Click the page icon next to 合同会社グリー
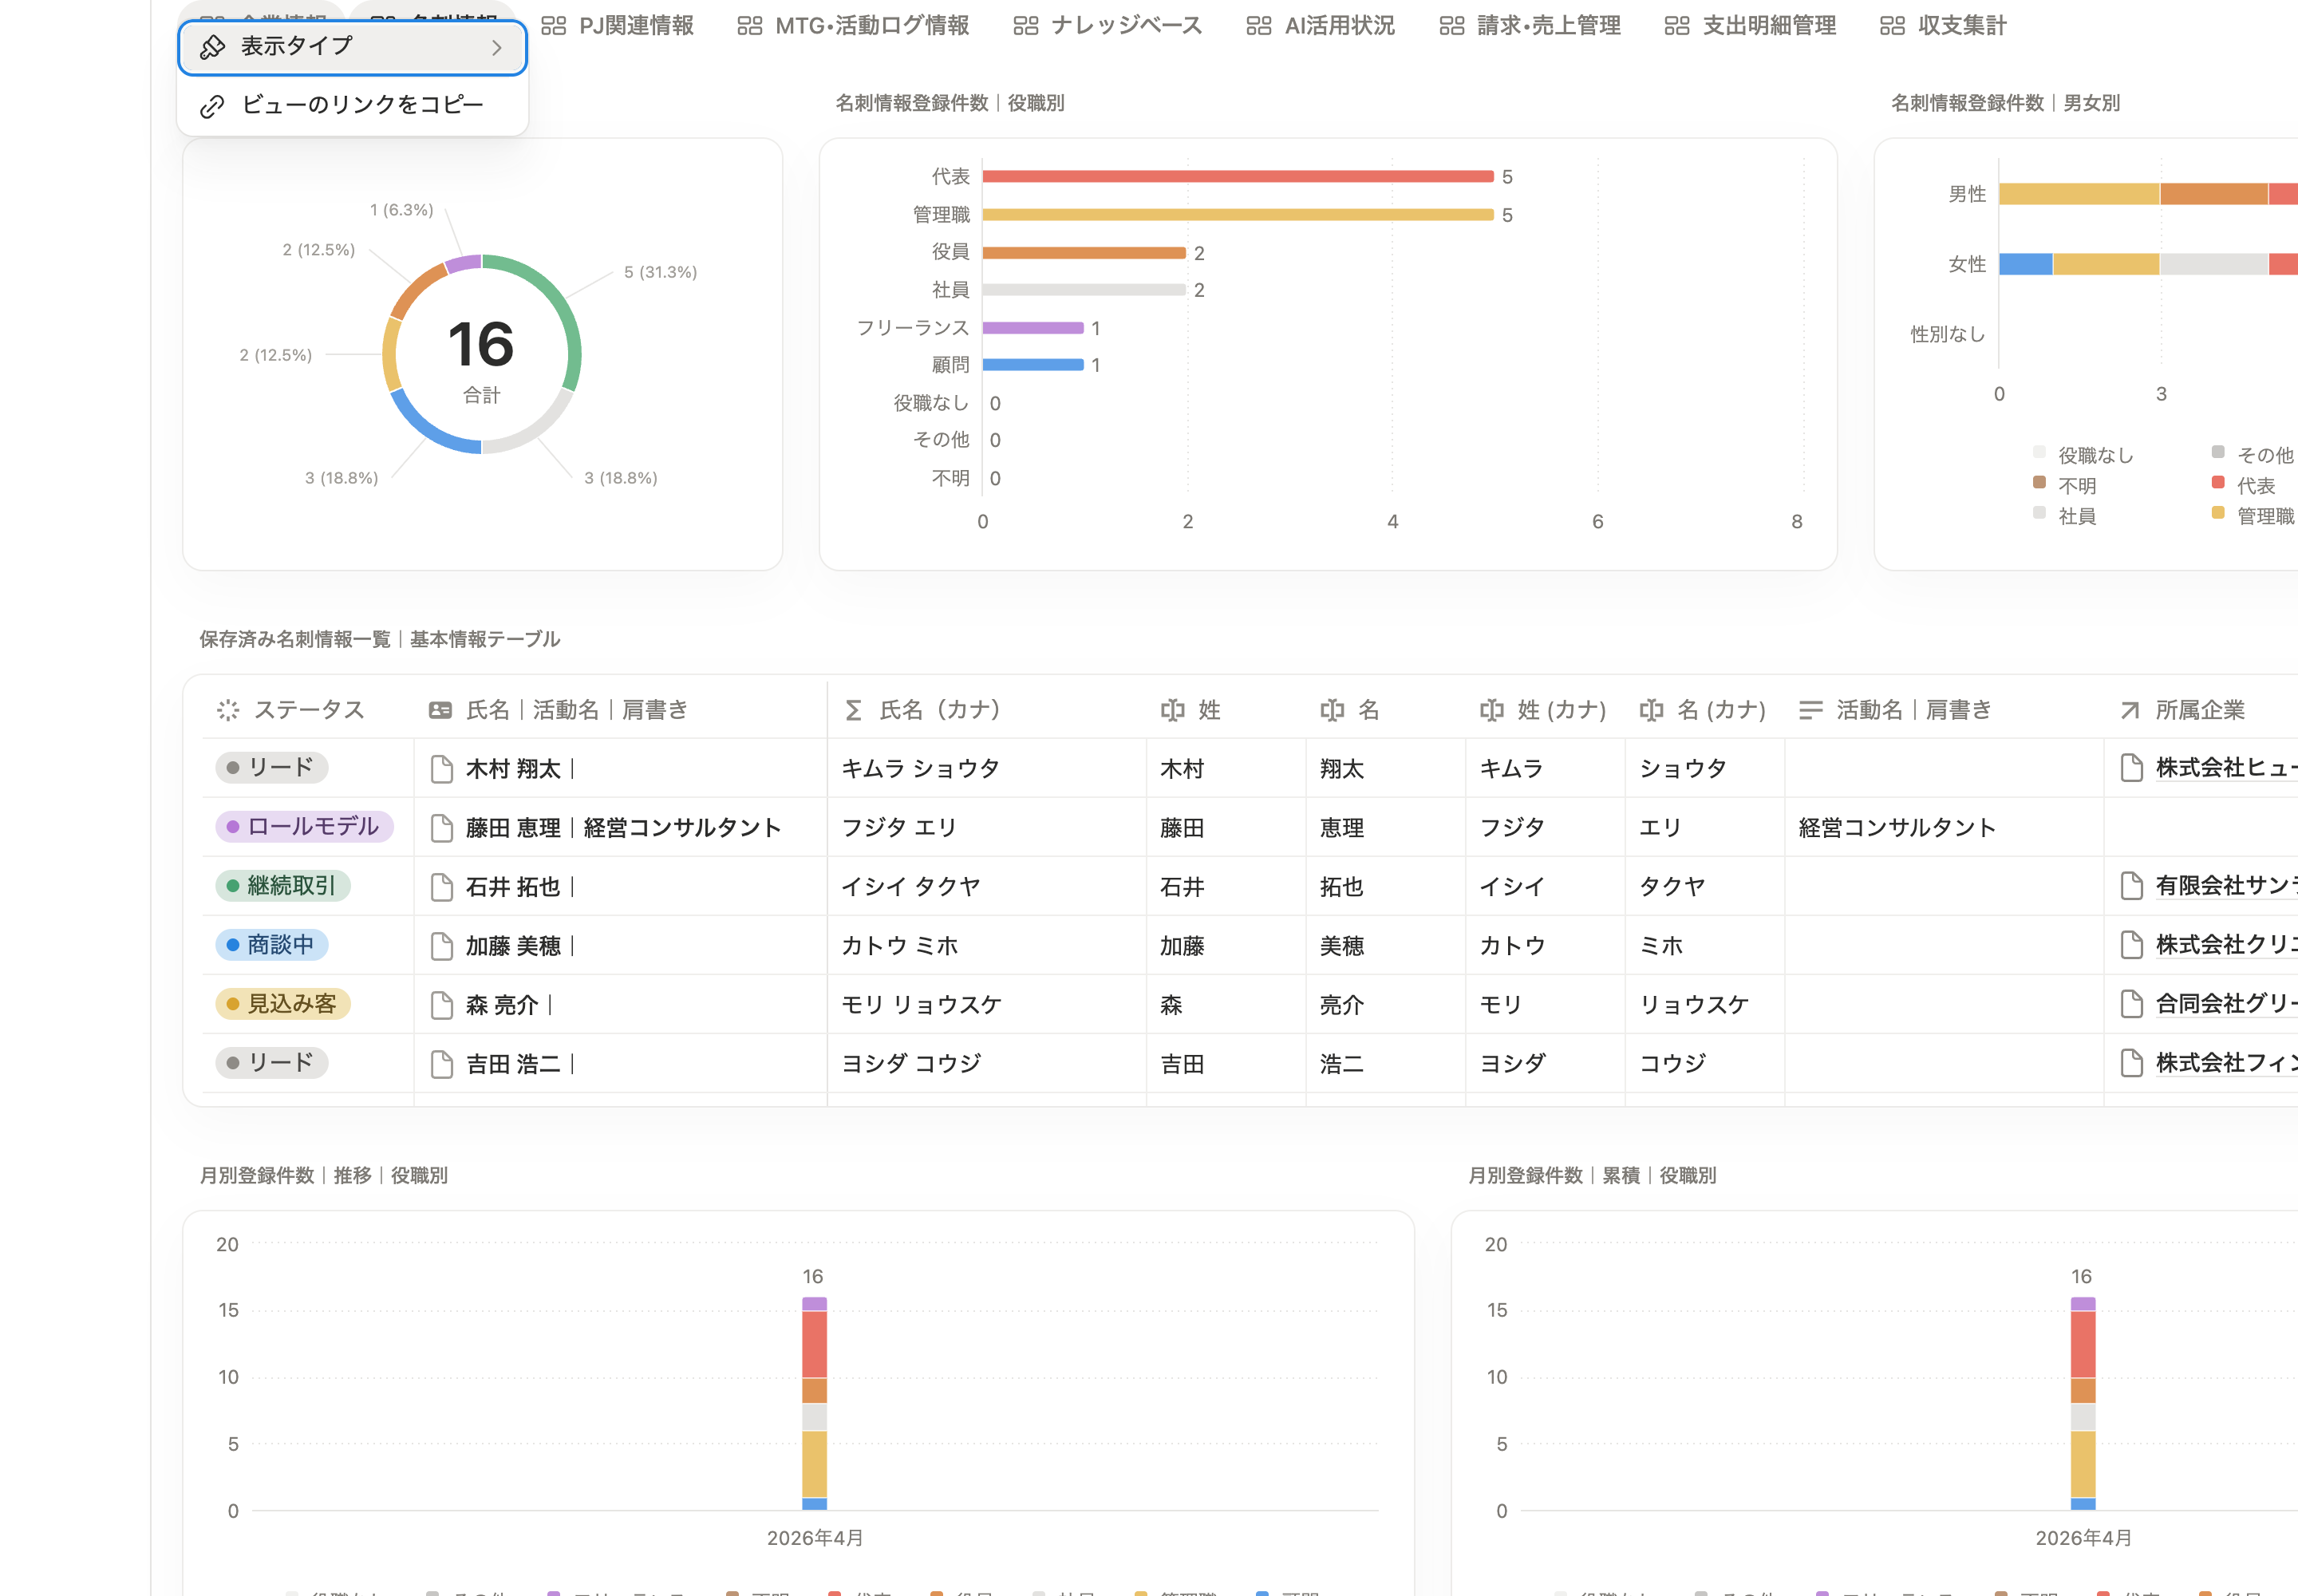 (2131, 1004)
